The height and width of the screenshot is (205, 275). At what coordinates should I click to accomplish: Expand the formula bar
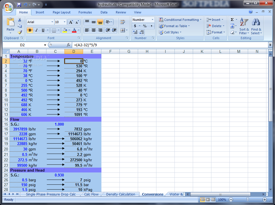(270, 45)
